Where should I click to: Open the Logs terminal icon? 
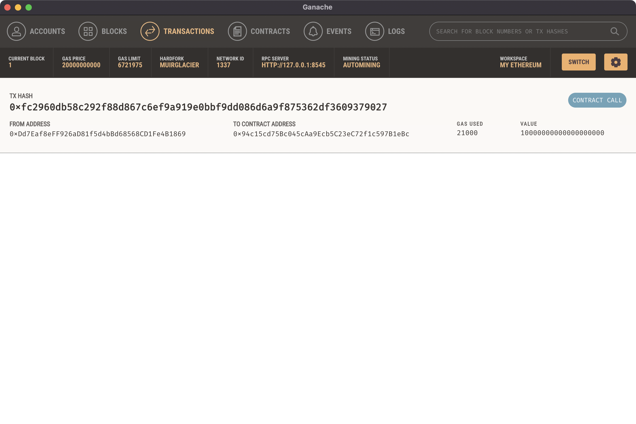(x=374, y=31)
